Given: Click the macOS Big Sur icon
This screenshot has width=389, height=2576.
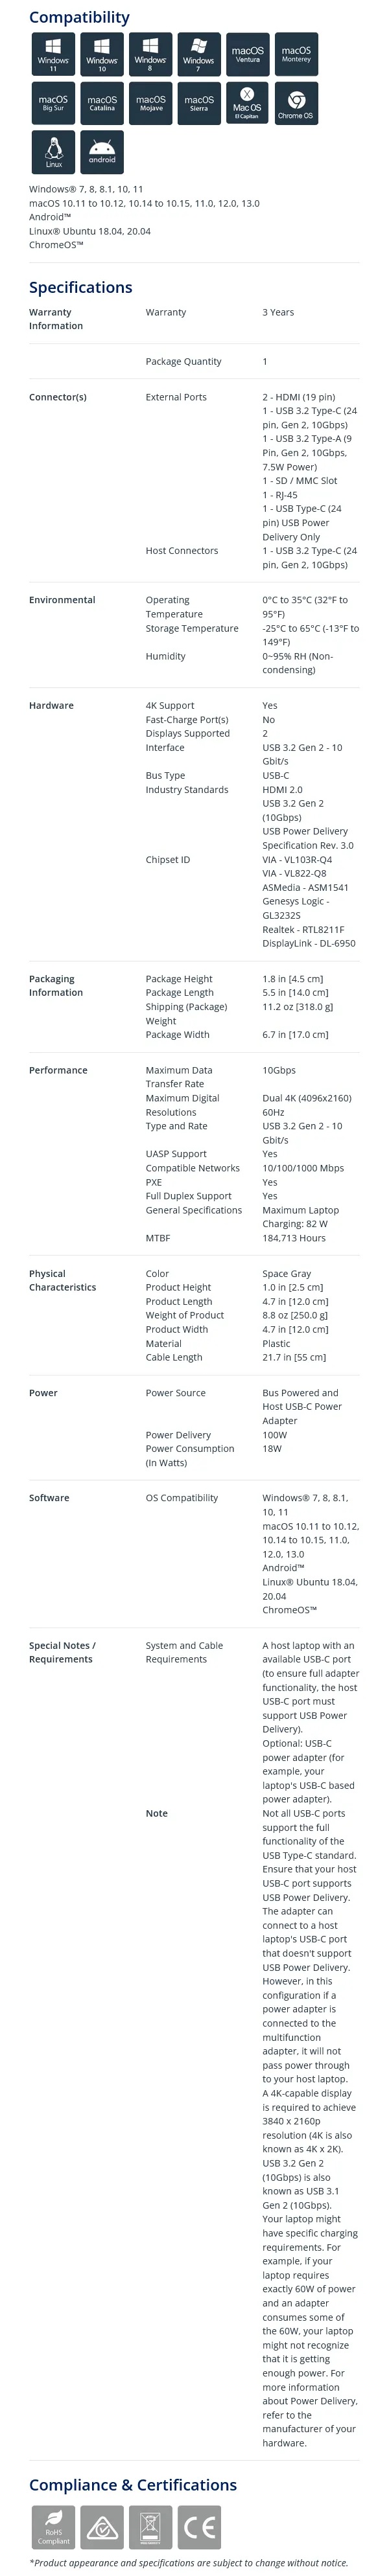Looking at the screenshot, I should coord(53,103).
